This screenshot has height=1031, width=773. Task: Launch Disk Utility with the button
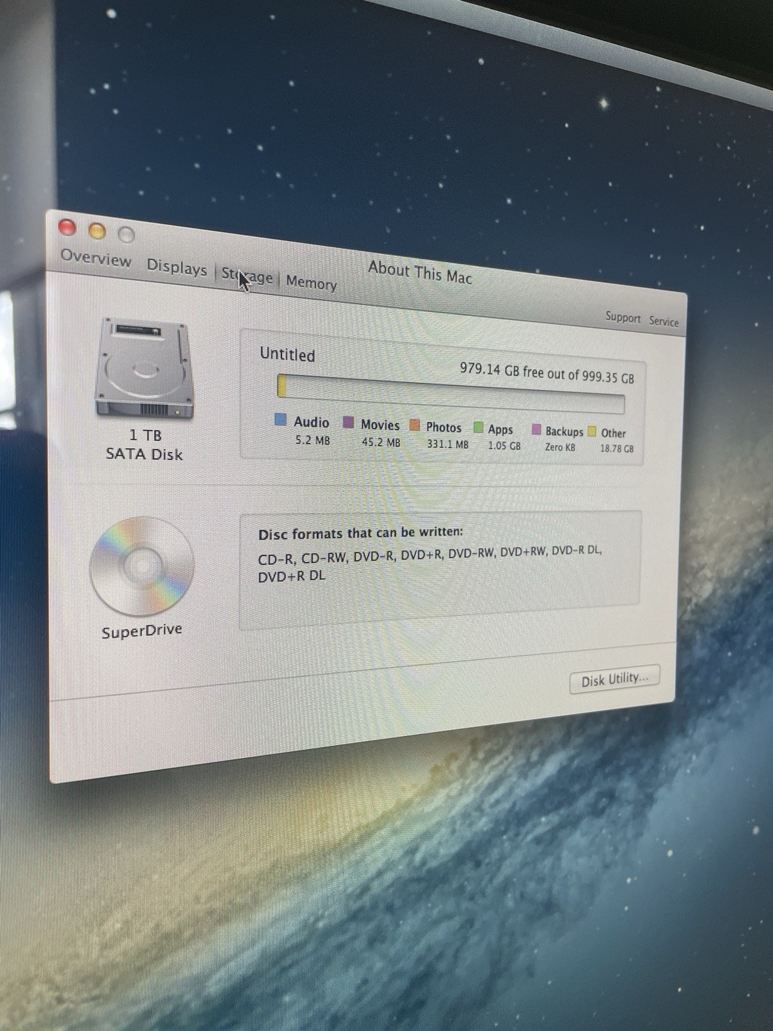point(615,679)
